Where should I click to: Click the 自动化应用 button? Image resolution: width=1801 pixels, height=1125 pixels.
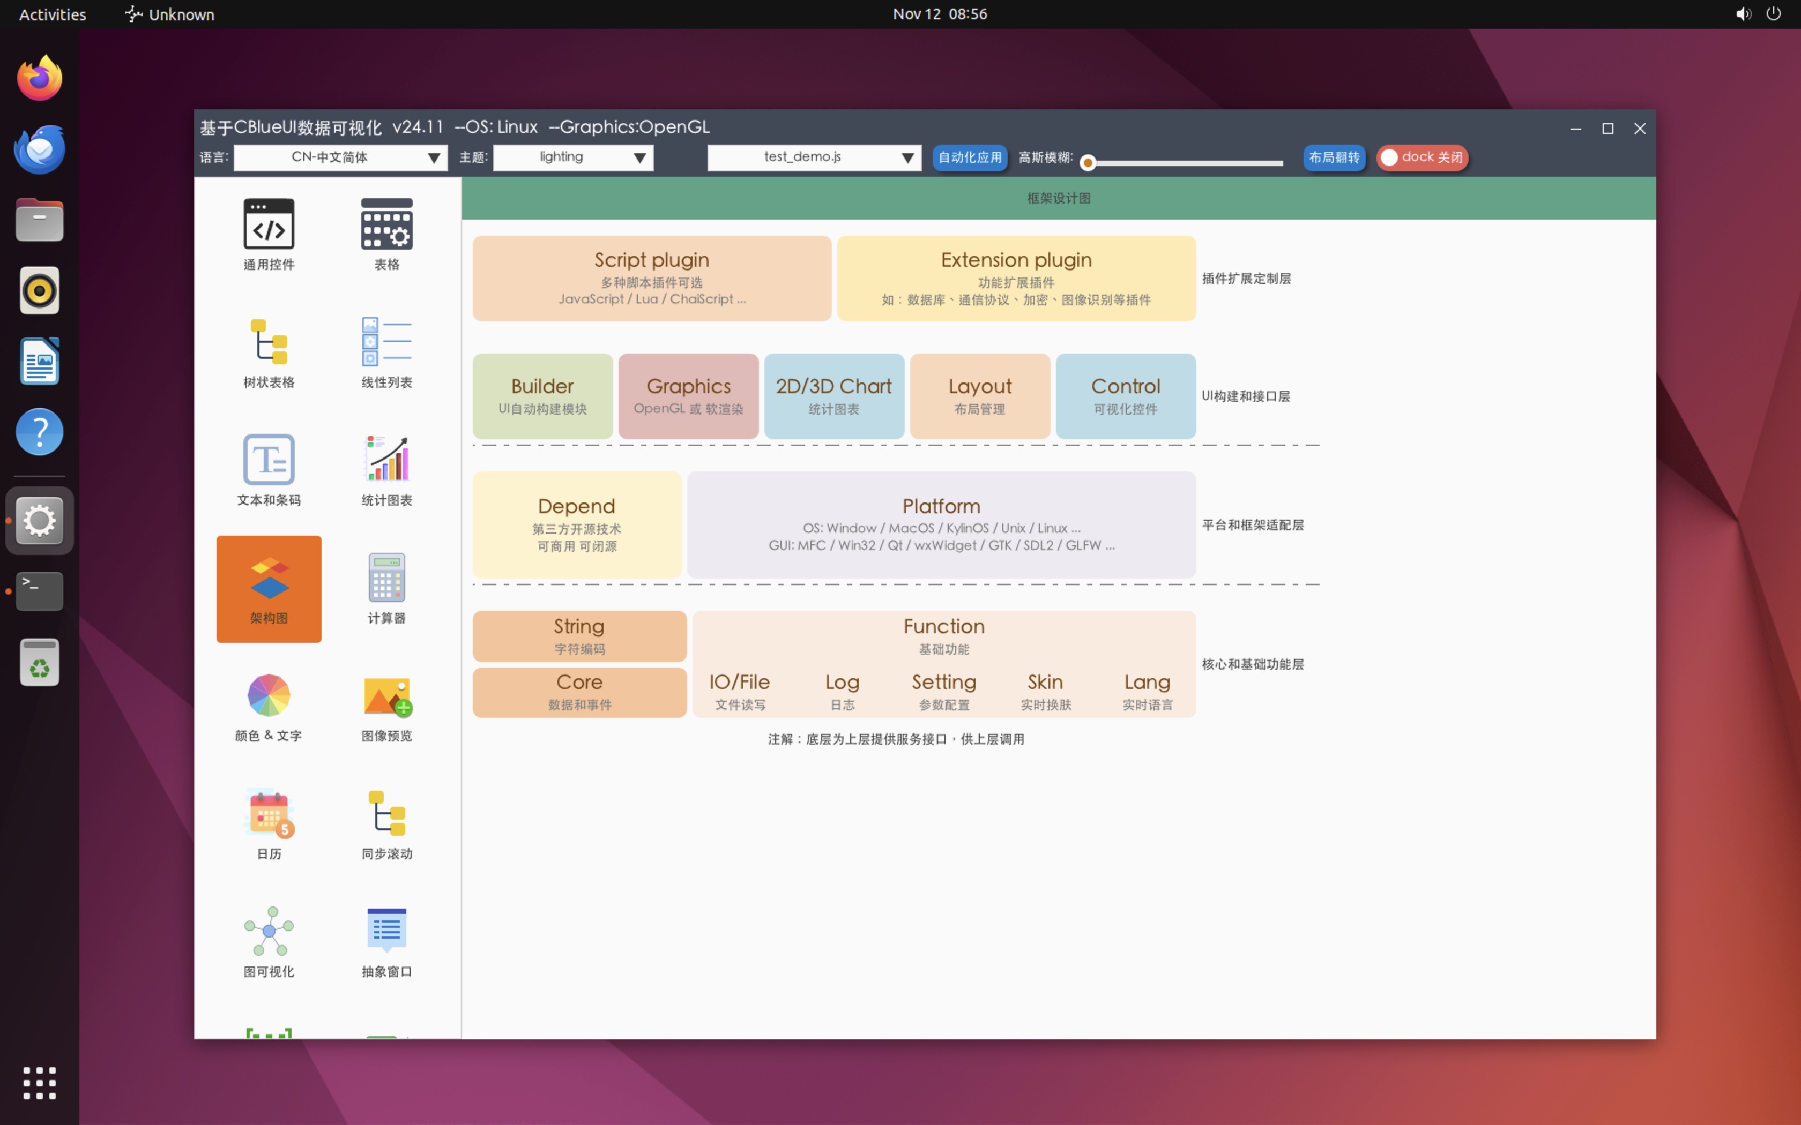969,157
